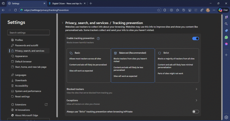
Task: Open Languages settings section
Action: tap(29, 75)
